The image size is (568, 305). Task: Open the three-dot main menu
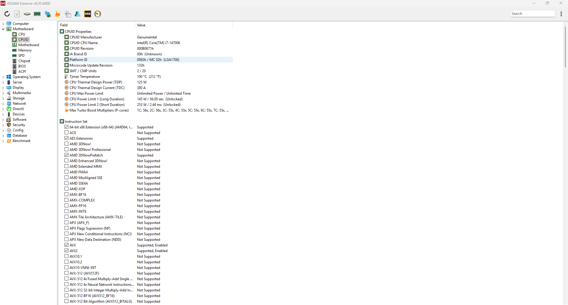[561, 14]
